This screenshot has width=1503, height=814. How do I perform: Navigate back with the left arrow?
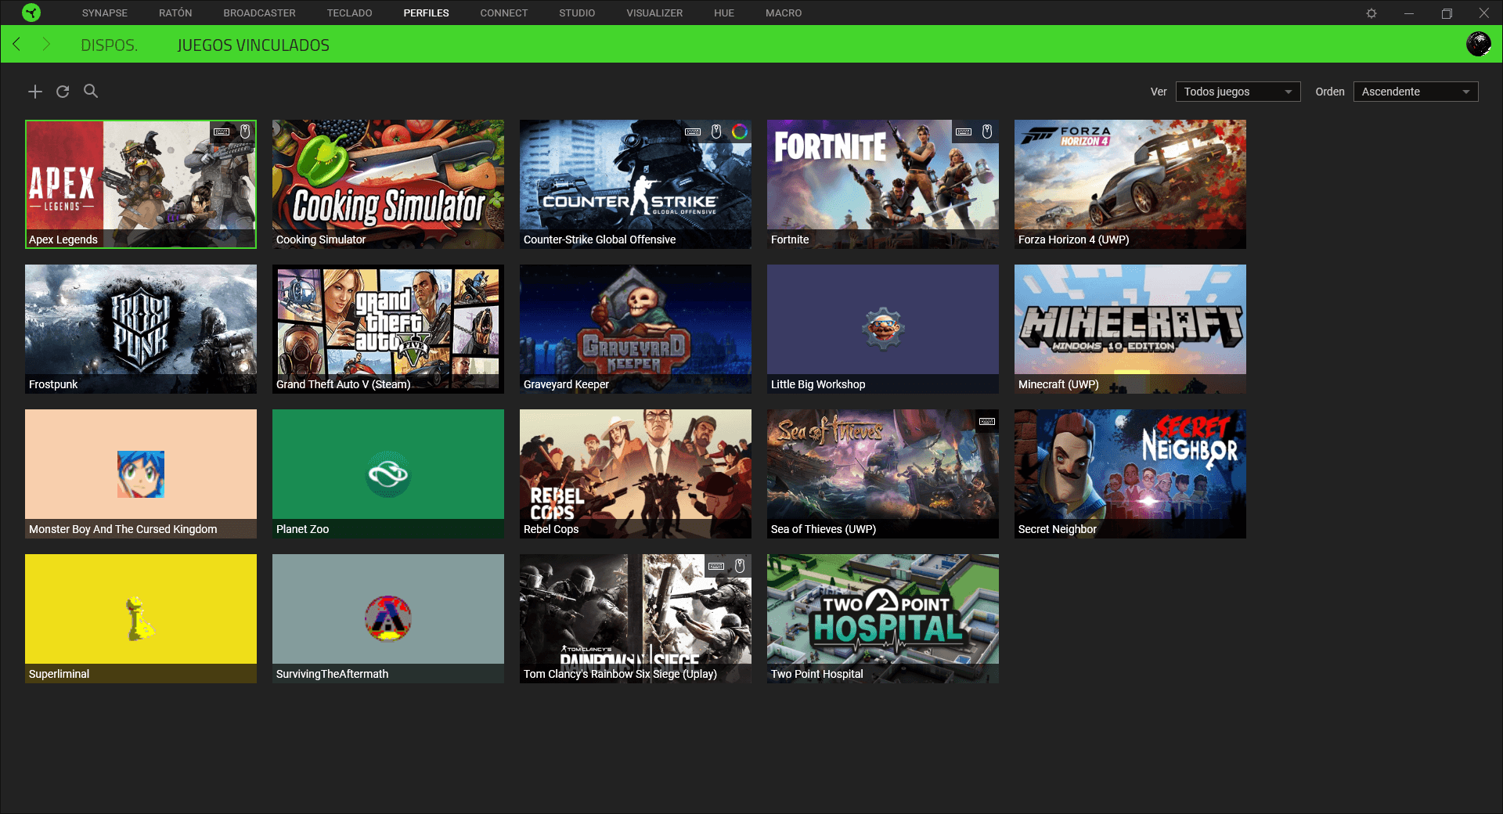[x=16, y=44]
